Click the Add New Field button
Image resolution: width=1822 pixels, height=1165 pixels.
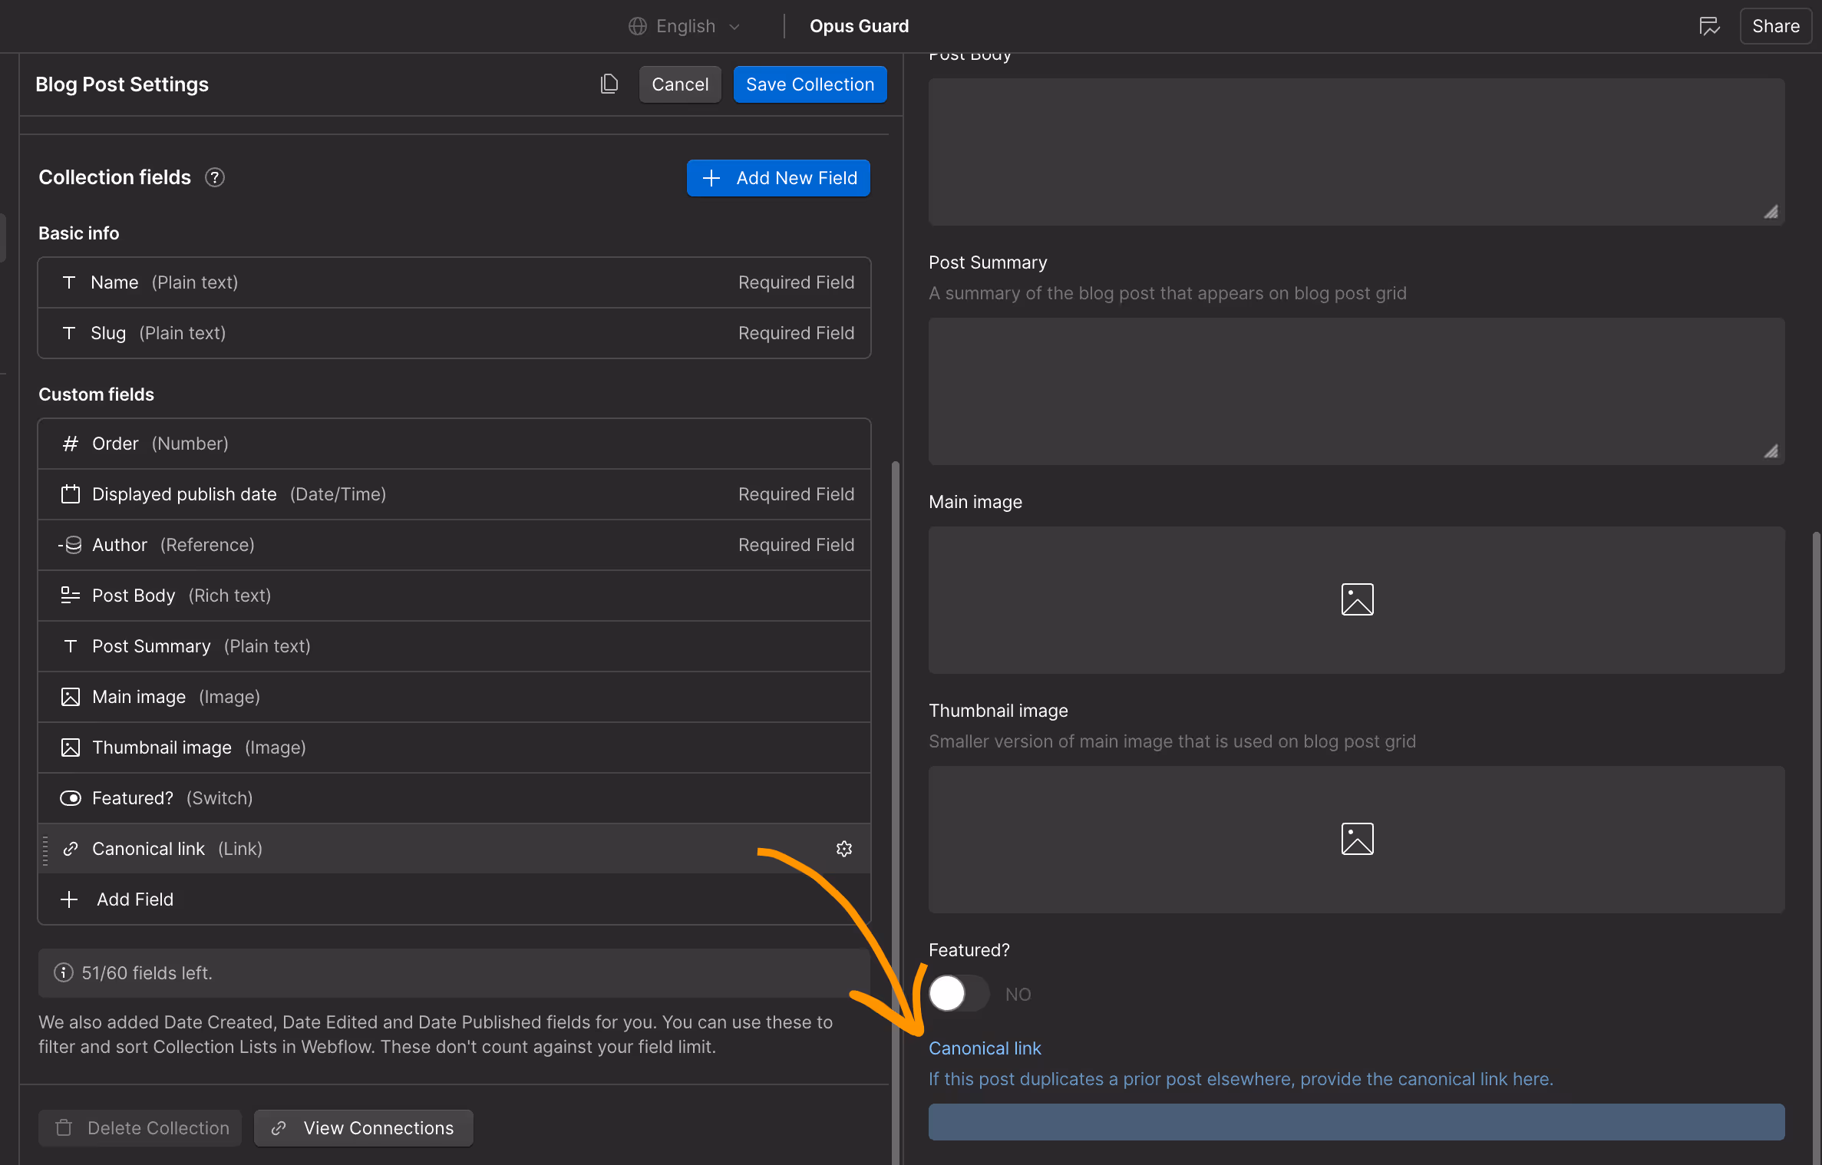778,178
